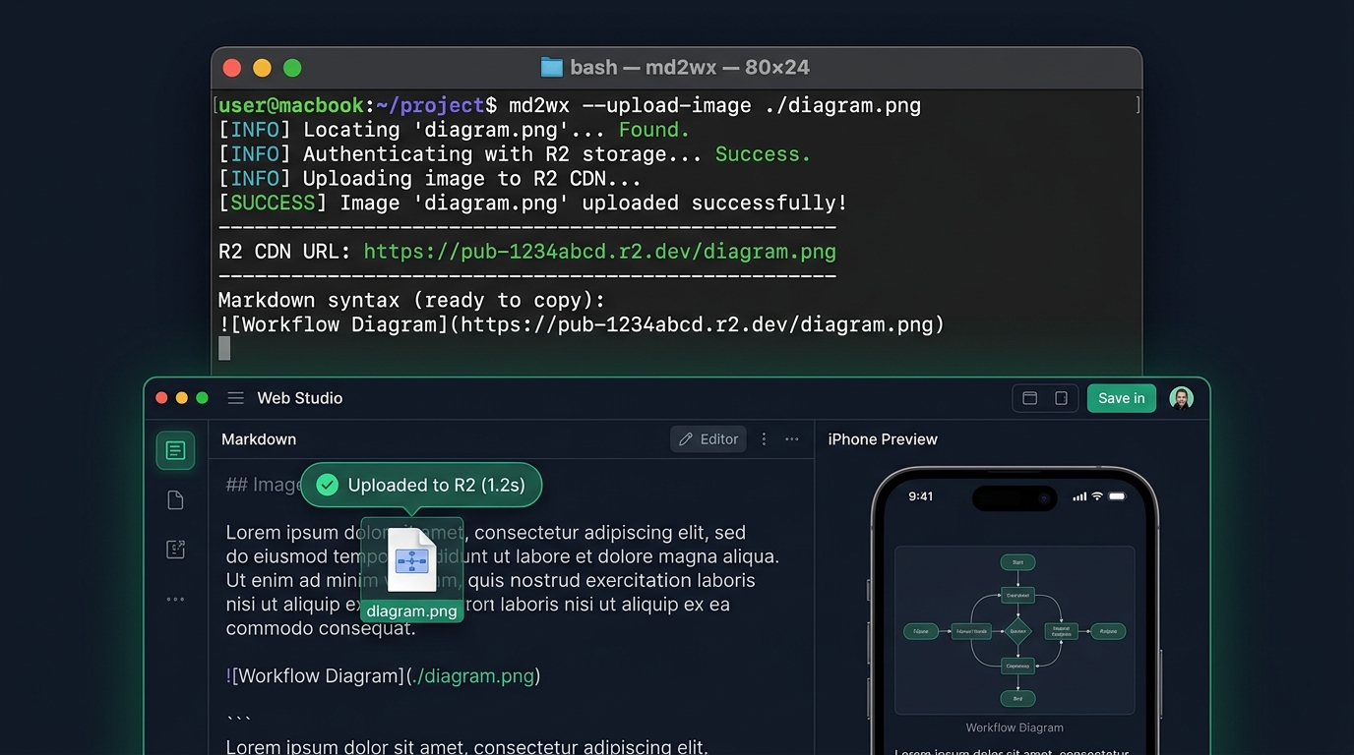1354x755 pixels.
Task: Click the iPhone Preview panel title
Action: tap(883, 439)
